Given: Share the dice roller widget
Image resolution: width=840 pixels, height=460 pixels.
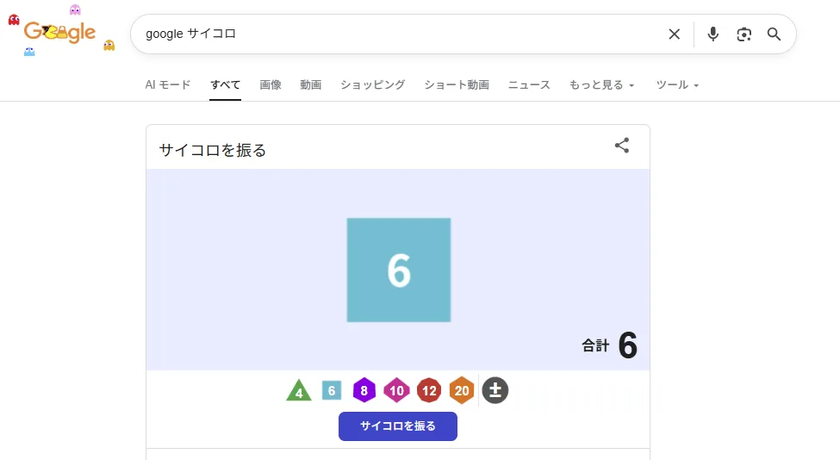Looking at the screenshot, I should [622, 146].
